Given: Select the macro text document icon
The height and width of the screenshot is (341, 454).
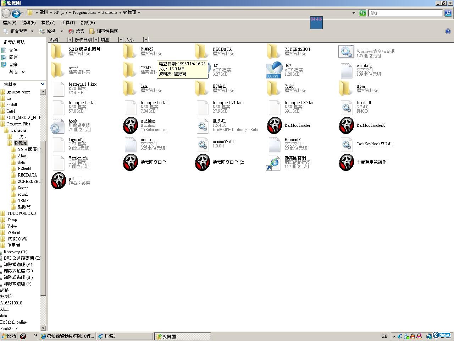Looking at the screenshot, I should 131,144.
